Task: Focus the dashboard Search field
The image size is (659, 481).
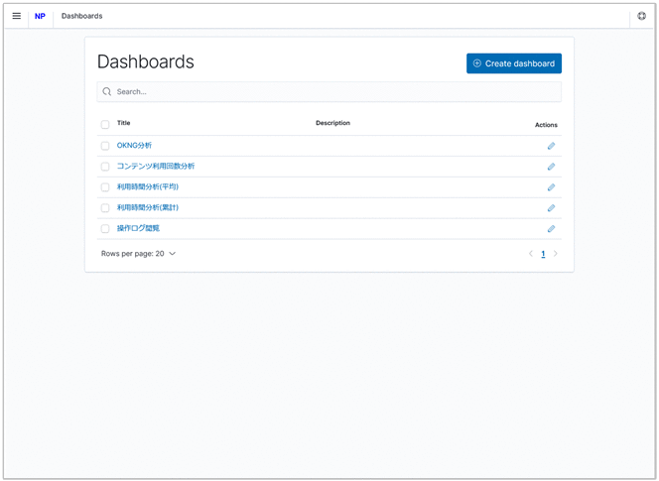Action: [x=329, y=91]
